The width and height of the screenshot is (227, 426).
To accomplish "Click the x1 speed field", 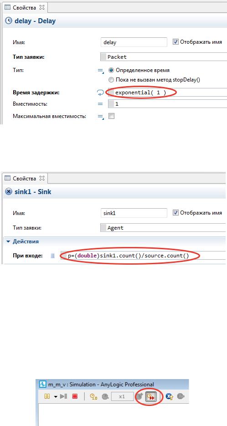I will click(122, 397).
